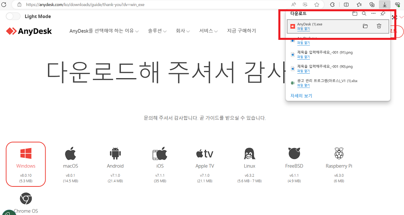
Task: Expand AnyDesk를 선택해야 하는 이유 menu
Action: pyautogui.click(x=104, y=31)
